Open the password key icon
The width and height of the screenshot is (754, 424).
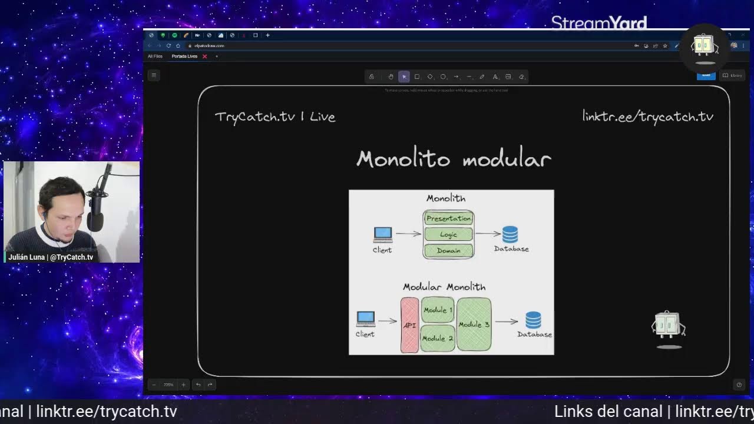pyautogui.click(x=636, y=45)
